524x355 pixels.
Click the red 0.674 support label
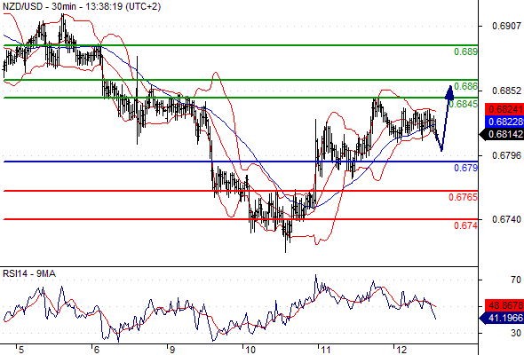pos(465,225)
